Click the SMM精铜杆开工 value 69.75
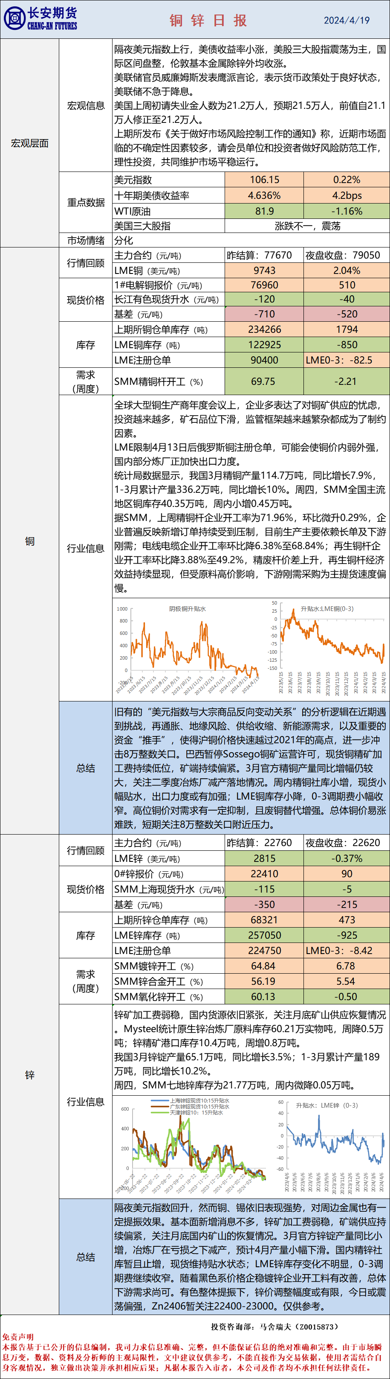The height and width of the screenshot is (1379, 390). 264,381
